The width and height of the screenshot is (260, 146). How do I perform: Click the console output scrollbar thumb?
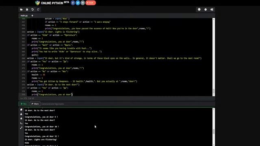pyautogui.click(x=214, y=131)
